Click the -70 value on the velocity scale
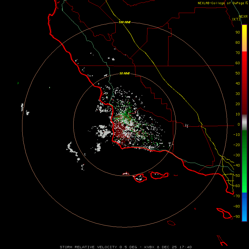Screen dimensions: 249x249 237,196
